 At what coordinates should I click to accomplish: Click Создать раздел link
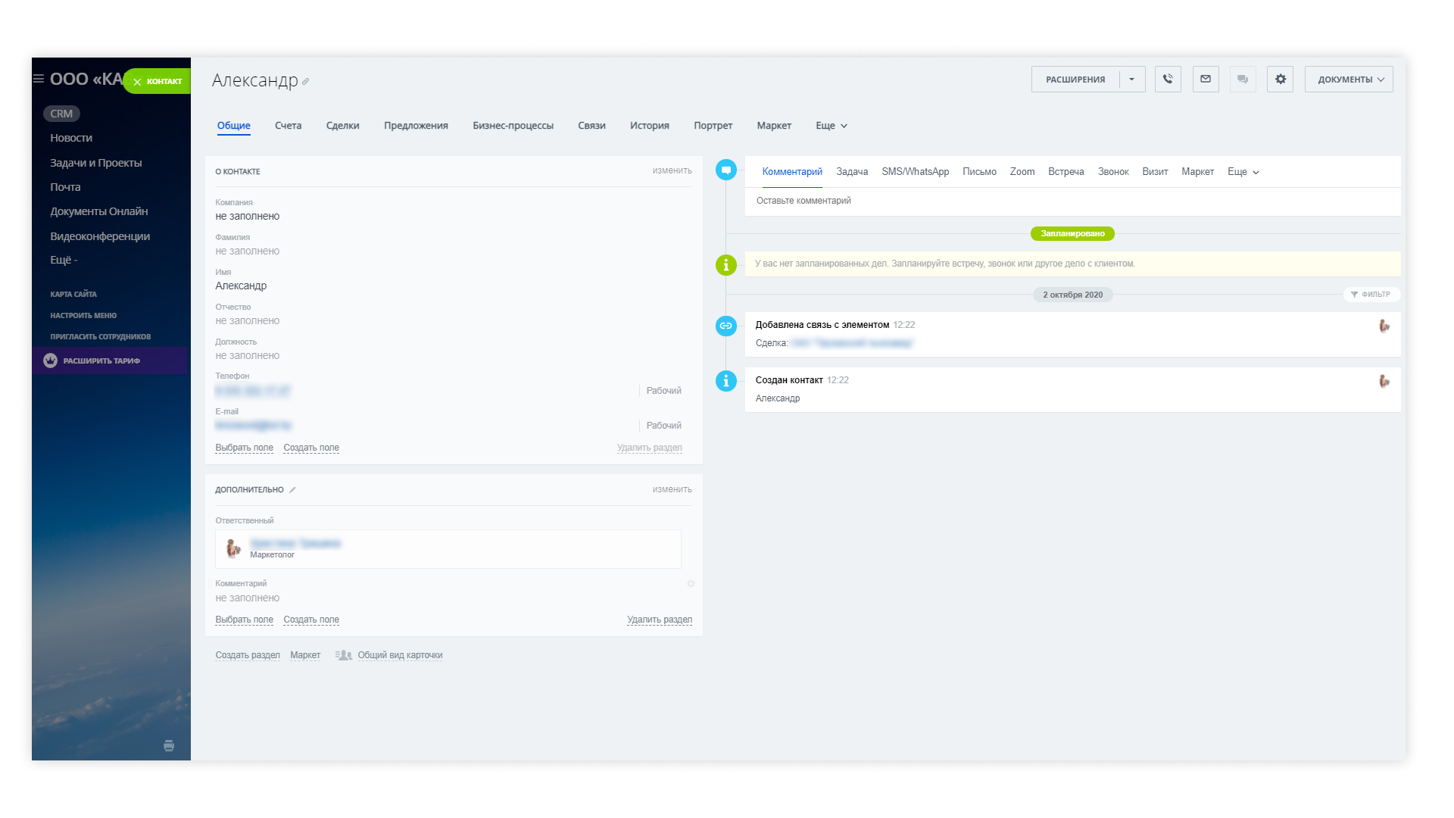point(248,655)
